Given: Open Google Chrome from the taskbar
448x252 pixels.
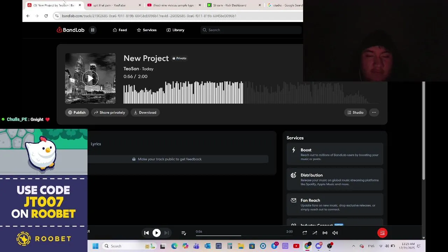Looking at the screenshot, I should 307,246.
